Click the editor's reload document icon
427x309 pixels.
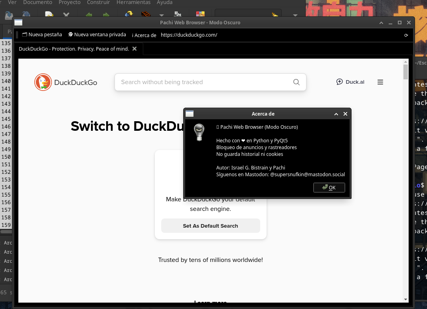click(49, 14)
